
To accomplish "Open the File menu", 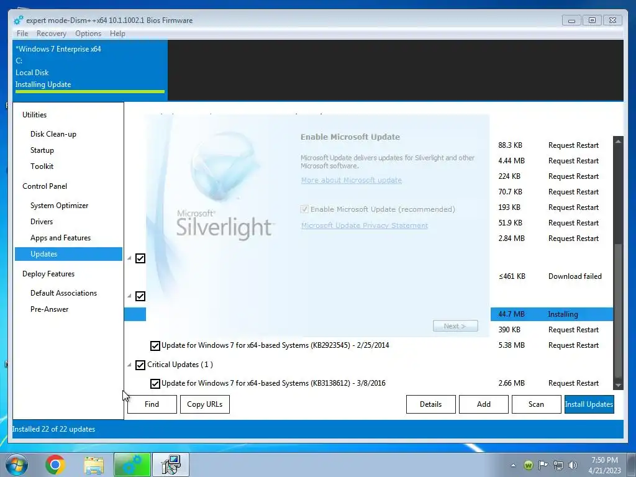I will point(22,34).
